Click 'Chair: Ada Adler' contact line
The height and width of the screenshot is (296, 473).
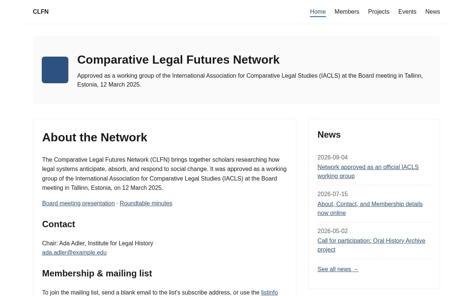pyautogui.click(x=98, y=243)
